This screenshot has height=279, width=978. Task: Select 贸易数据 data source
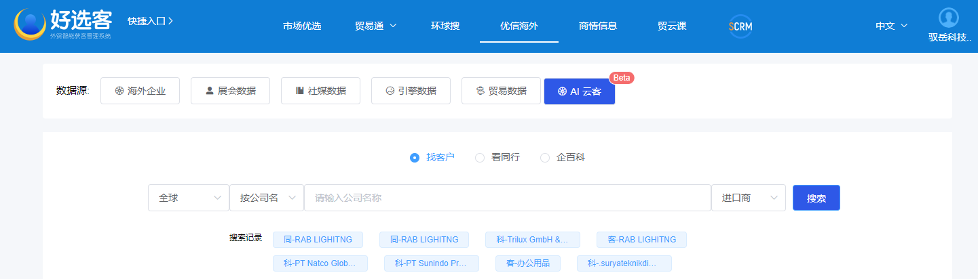pyautogui.click(x=501, y=91)
